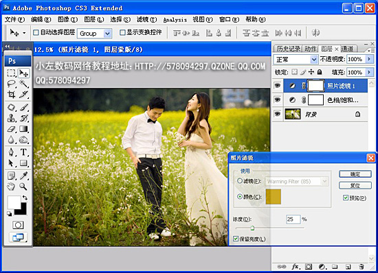Click the 确定 button in dialog
This screenshot has width=378, height=273.
pyautogui.click(x=355, y=174)
